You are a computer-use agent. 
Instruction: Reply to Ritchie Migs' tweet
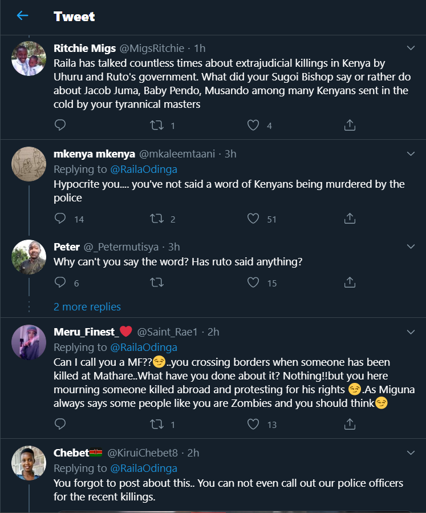pos(60,125)
